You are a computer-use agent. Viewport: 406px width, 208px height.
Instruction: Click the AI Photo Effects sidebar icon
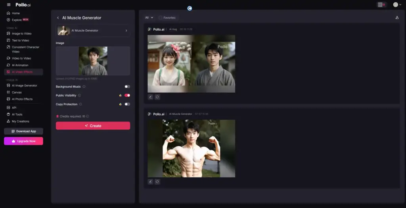(x=8, y=99)
